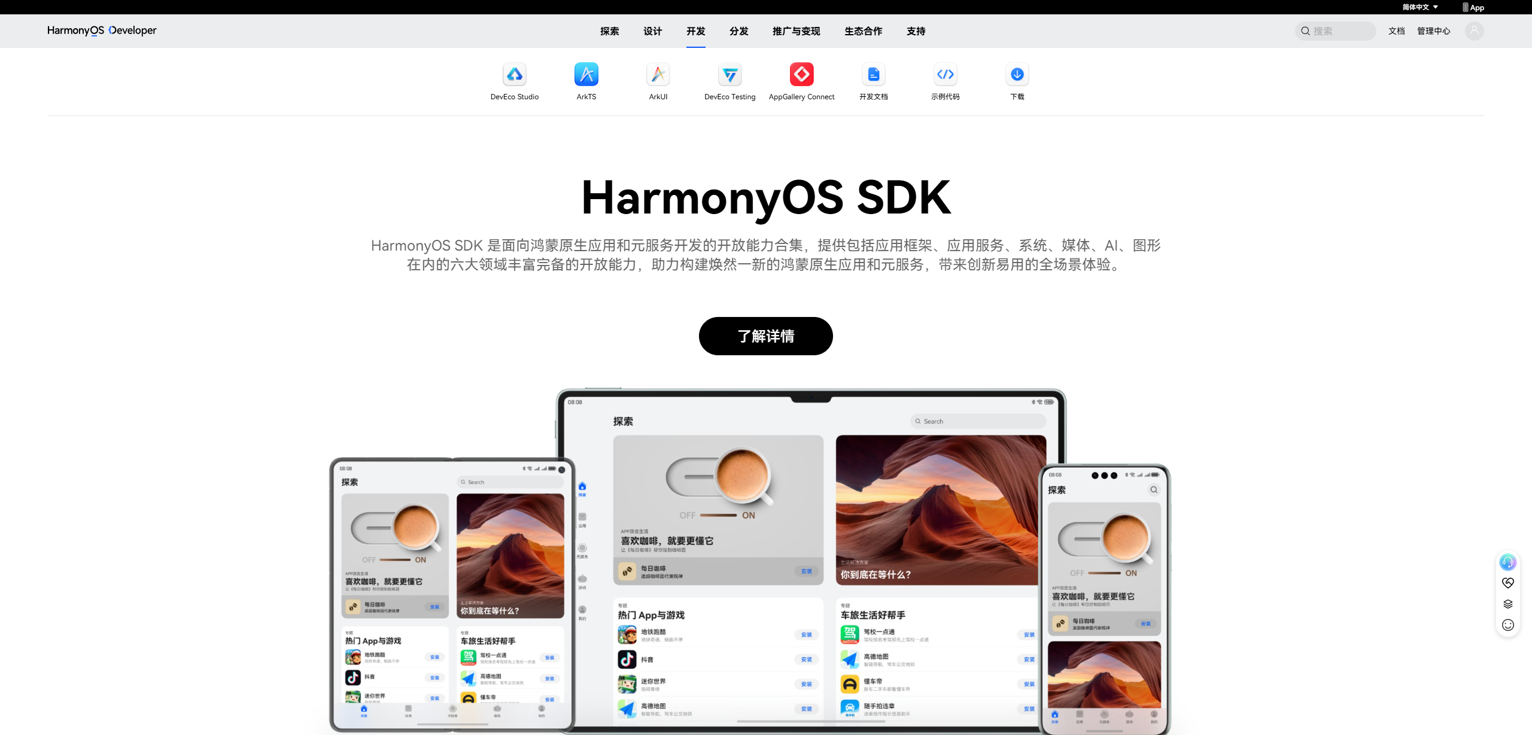This screenshot has width=1532, height=735.
Task: Click the 示例代码 code icon
Action: click(945, 75)
